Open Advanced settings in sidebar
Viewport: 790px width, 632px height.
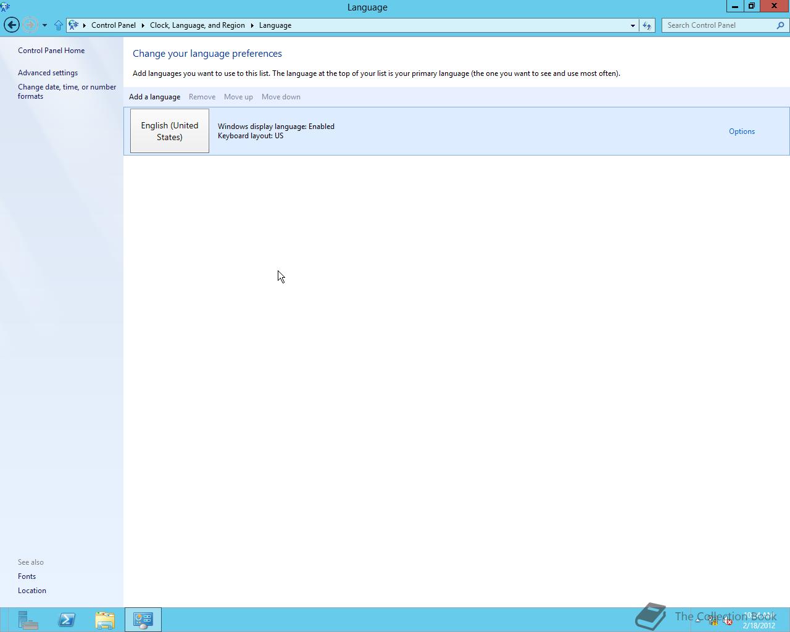48,73
